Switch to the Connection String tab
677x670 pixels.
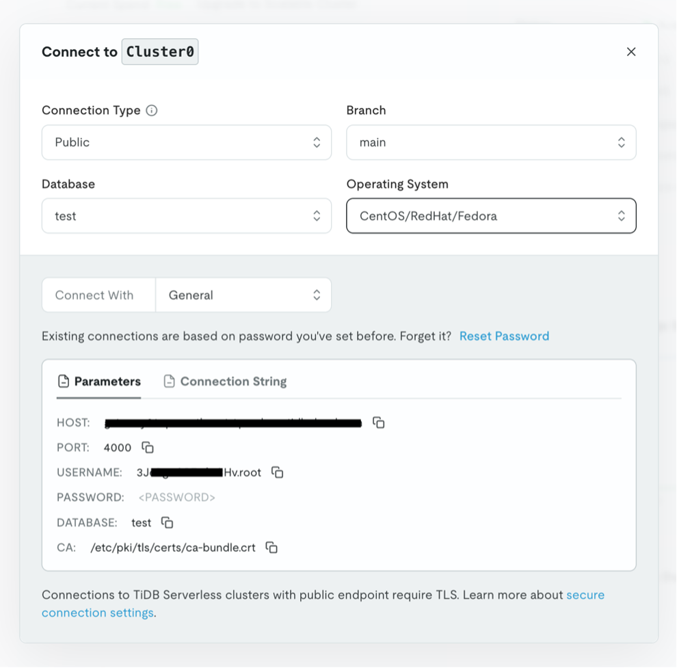pyautogui.click(x=233, y=381)
